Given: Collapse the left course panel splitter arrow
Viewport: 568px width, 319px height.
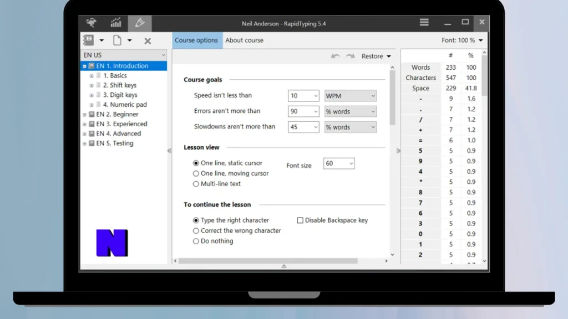Looking at the screenshot, I should [x=169, y=151].
